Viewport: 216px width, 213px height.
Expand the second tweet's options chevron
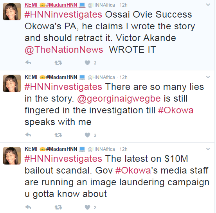pyautogui.click(x=208, y=77)
